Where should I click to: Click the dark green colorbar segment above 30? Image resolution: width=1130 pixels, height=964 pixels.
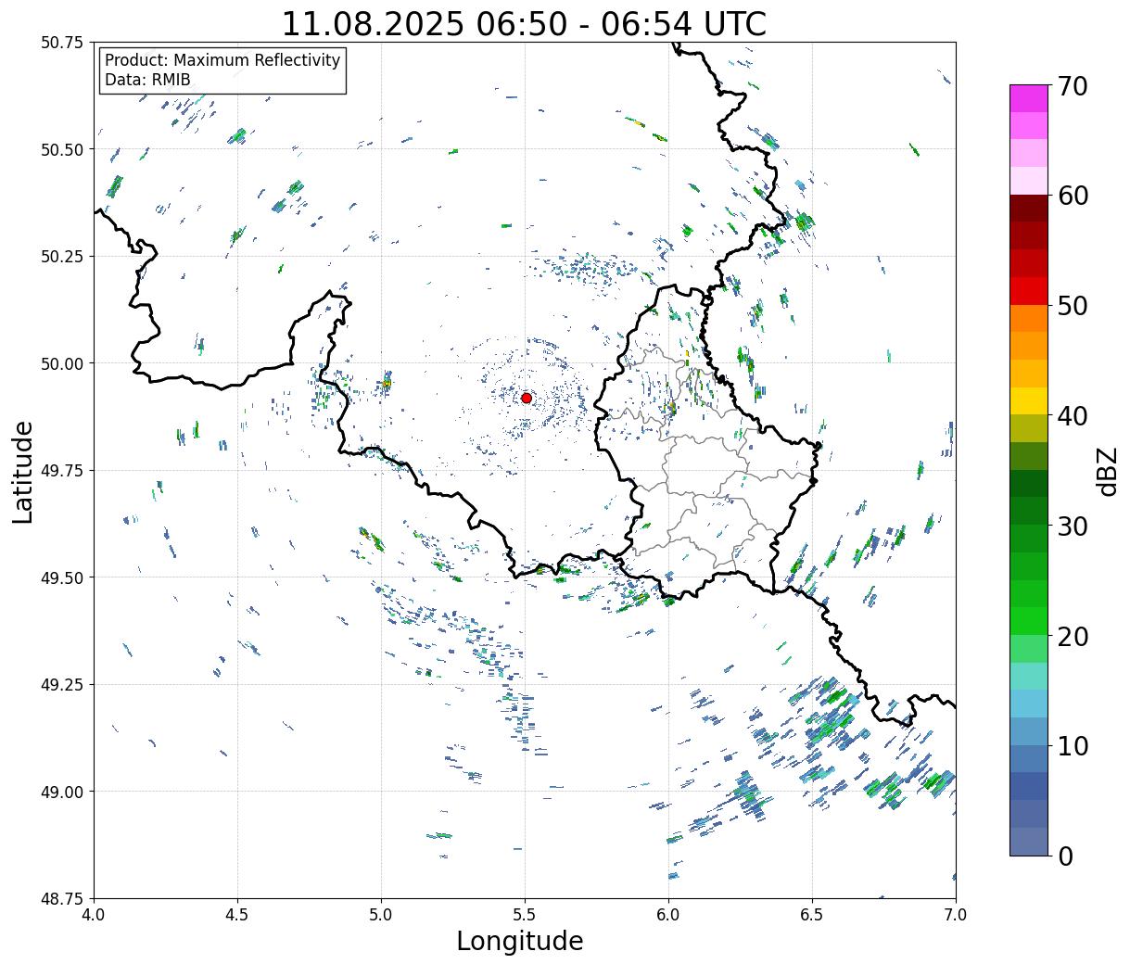(1028, 511)
